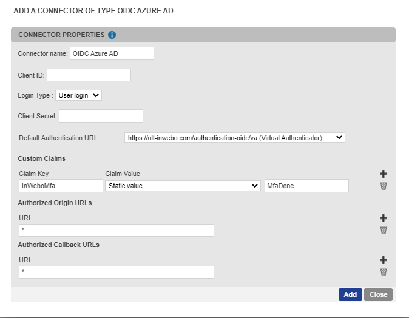Image resolution: width=409 pixels, height=318 pixels.
Task: Remove the Authorized Callback URL entry
Action: [x=384, y=272]
